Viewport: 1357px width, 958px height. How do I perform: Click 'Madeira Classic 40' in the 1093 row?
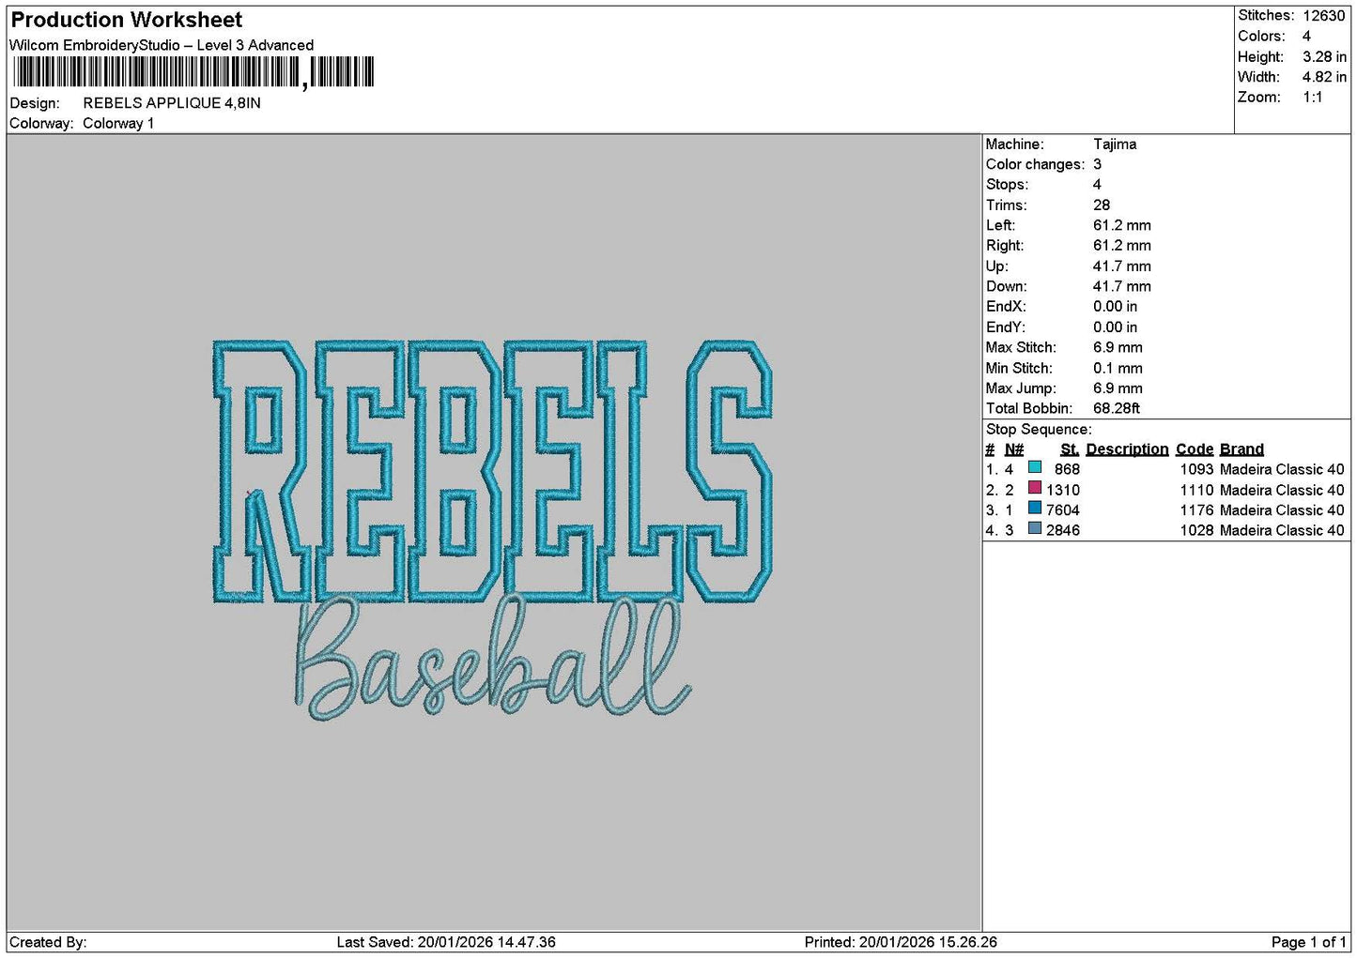(x=1282, y=469)
